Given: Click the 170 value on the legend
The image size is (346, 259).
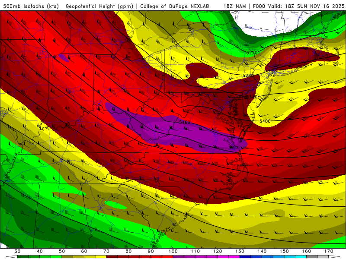Looking at the screenshot, I should 329,251.
